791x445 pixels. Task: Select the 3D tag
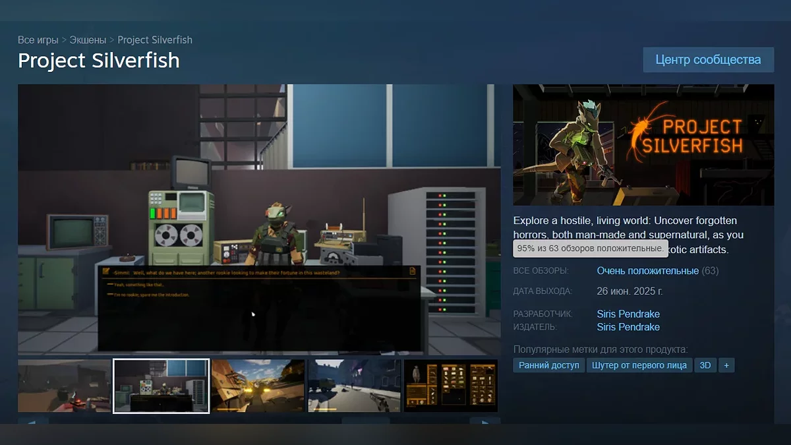(x=705, y=365)
